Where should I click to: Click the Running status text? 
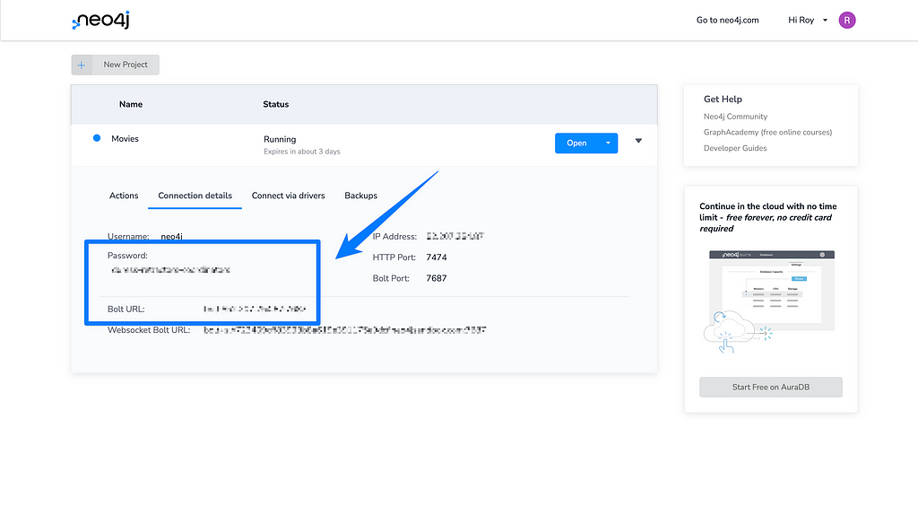click(280, 139)
